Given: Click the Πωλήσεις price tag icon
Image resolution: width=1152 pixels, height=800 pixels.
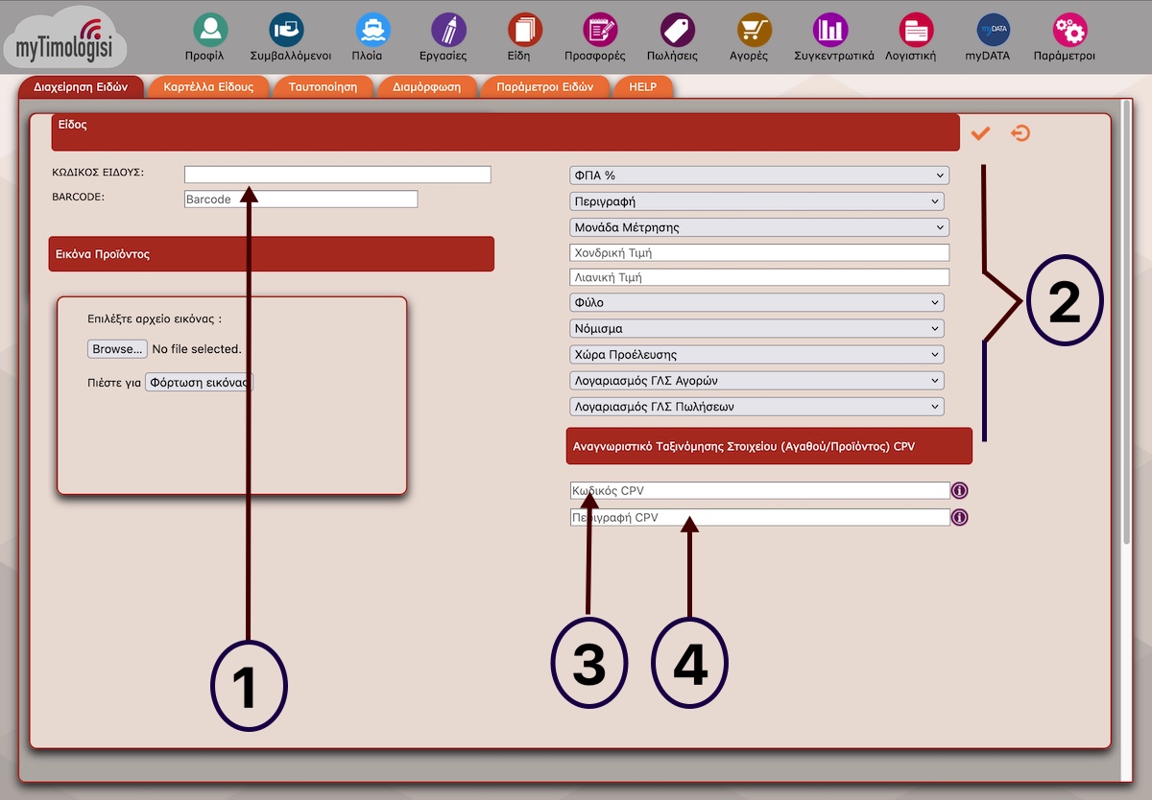Looking at the screenshot, I should click(x=678, y=30).
